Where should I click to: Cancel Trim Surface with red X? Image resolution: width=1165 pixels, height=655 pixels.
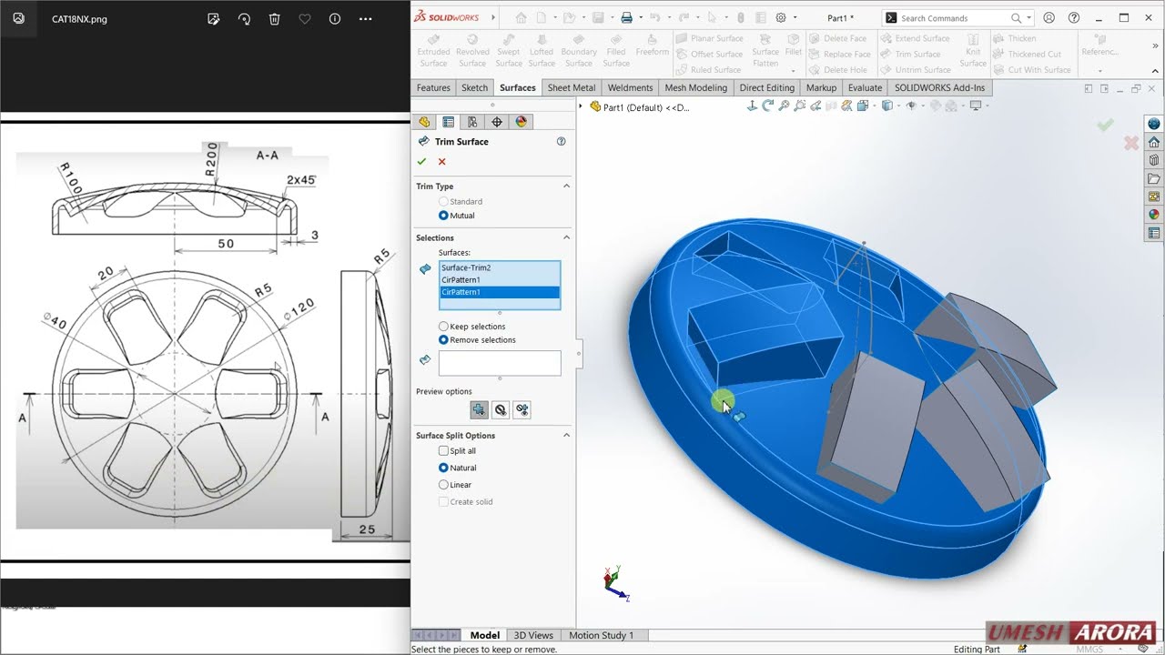pos(442,161)
